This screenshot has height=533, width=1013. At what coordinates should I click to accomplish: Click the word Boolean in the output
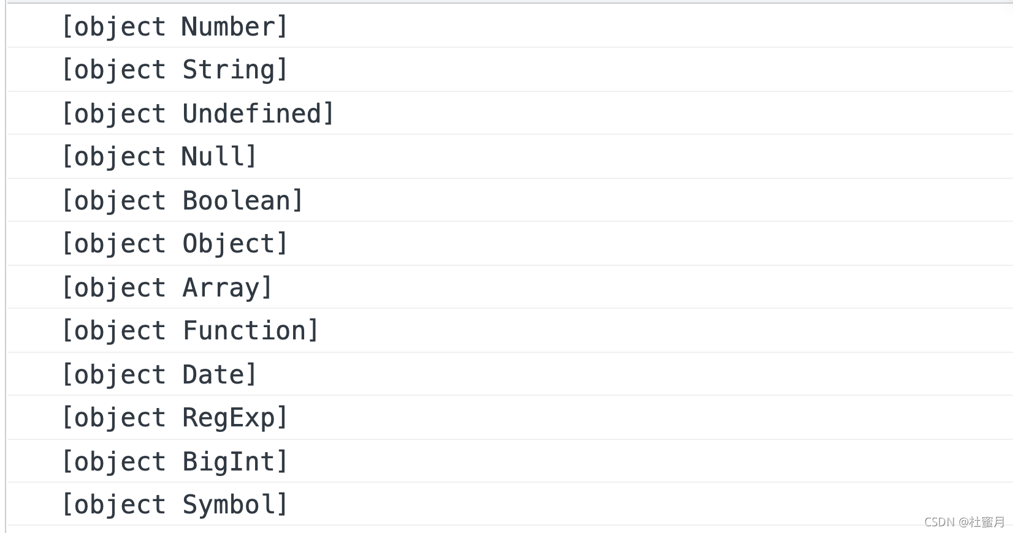pos(236,201)
